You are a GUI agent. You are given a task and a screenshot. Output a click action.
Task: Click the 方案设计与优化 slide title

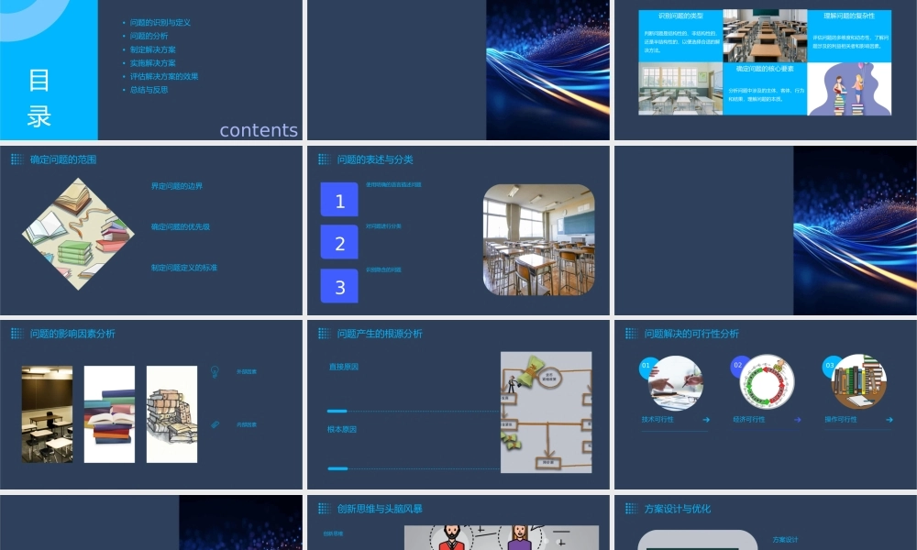(x=678, y=509)
